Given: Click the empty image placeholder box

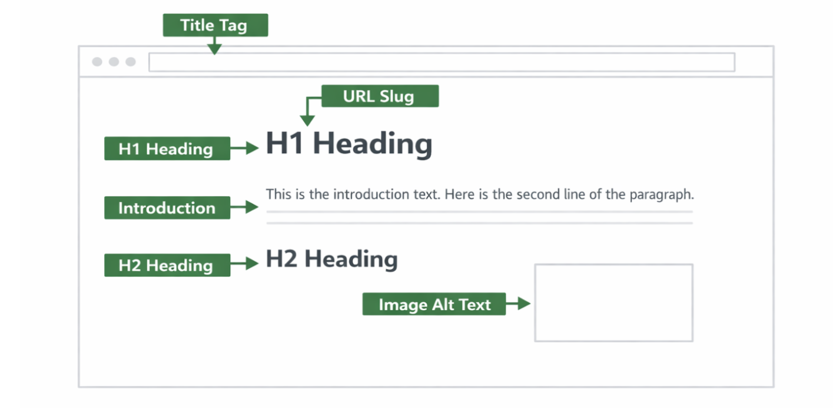Looking at the screenshot, I should pyautogui.click(x=613, y=303).
